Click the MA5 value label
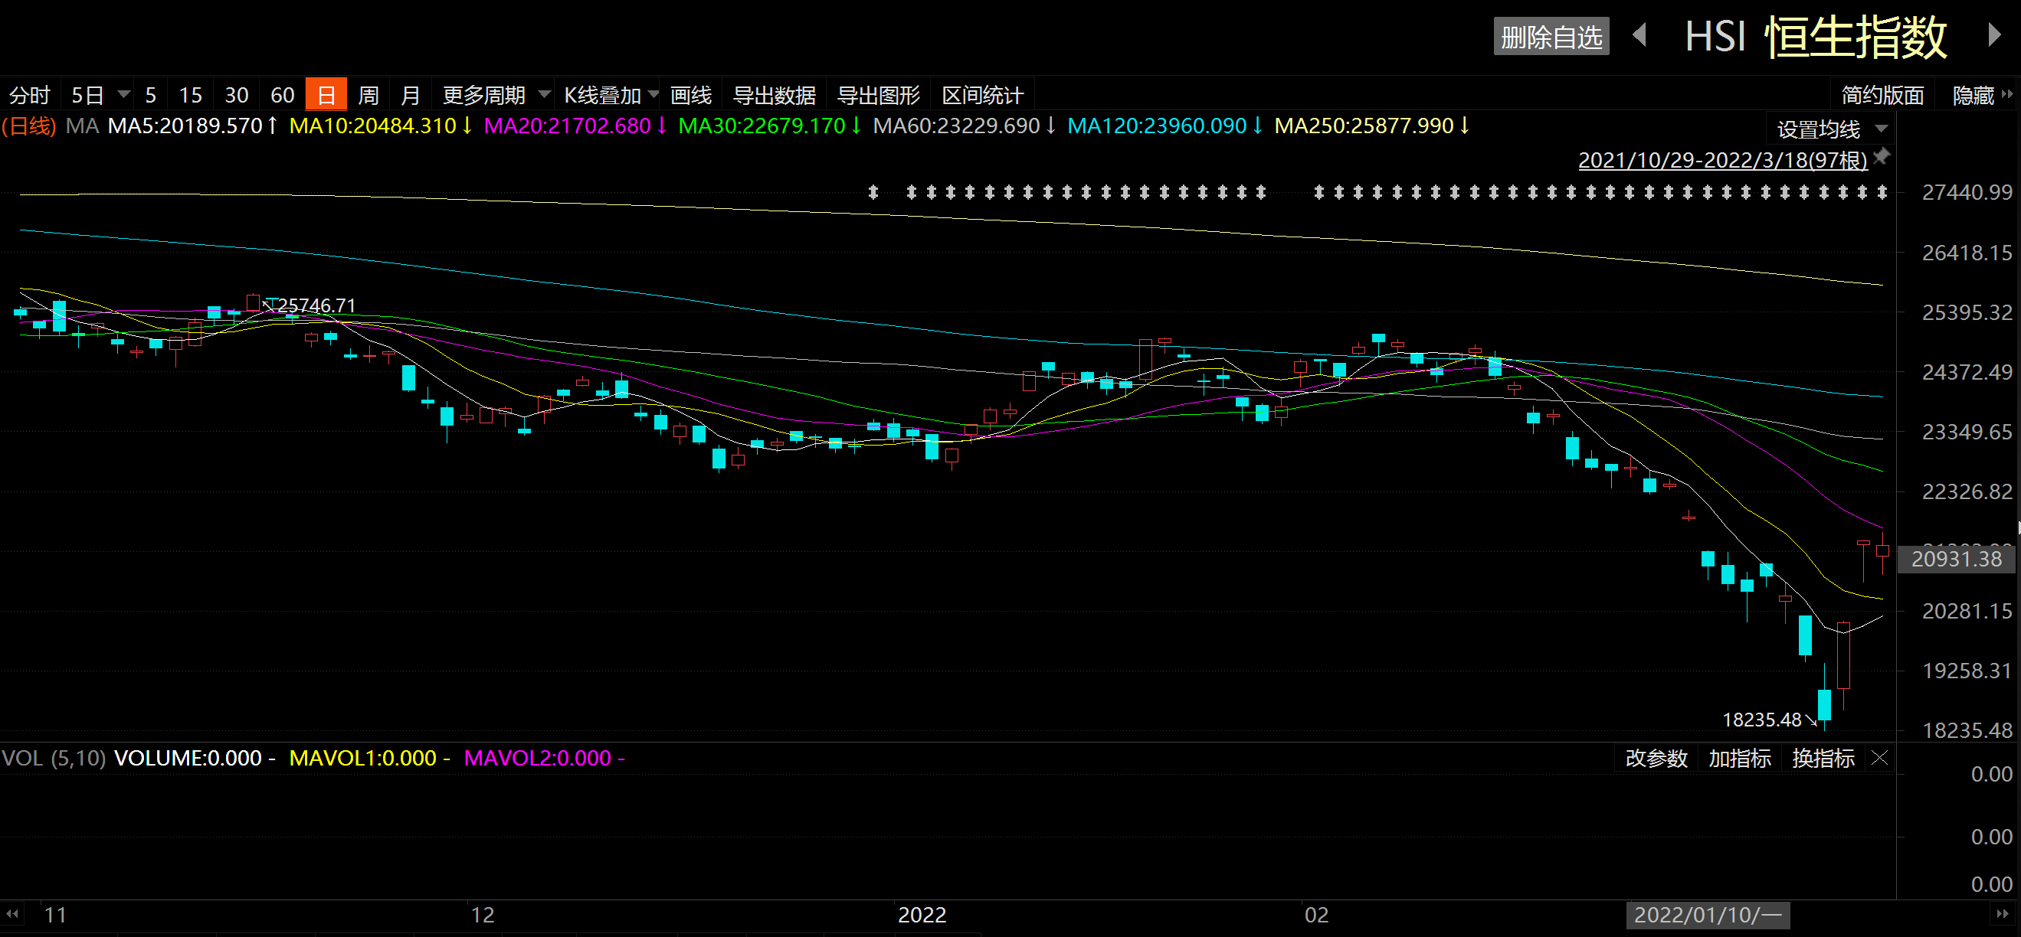 pyautogui.click(x=193, y=126)
